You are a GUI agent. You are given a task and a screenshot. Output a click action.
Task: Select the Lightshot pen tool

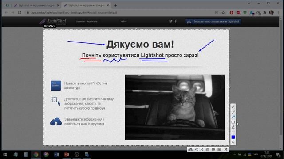coord(233,107)
